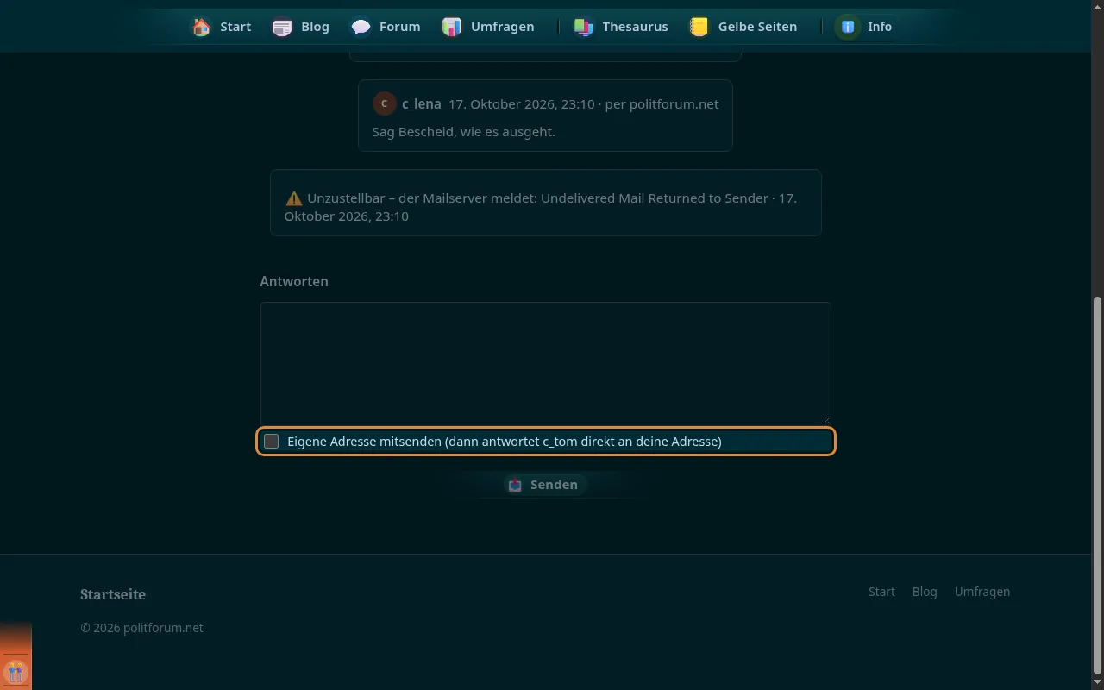This screenshot has width=1104, height=690.
Task: Follow the footer Start link
Action: [x=881, y=592]
